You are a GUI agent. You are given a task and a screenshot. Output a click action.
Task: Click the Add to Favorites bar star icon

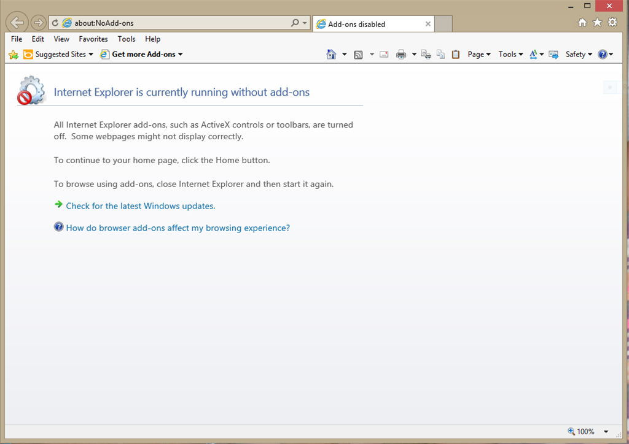[x=14, y=55]
